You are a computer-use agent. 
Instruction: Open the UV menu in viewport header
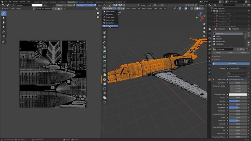165,9
